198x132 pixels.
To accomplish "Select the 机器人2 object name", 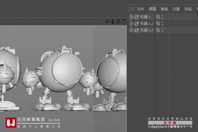I will point(147,23).
